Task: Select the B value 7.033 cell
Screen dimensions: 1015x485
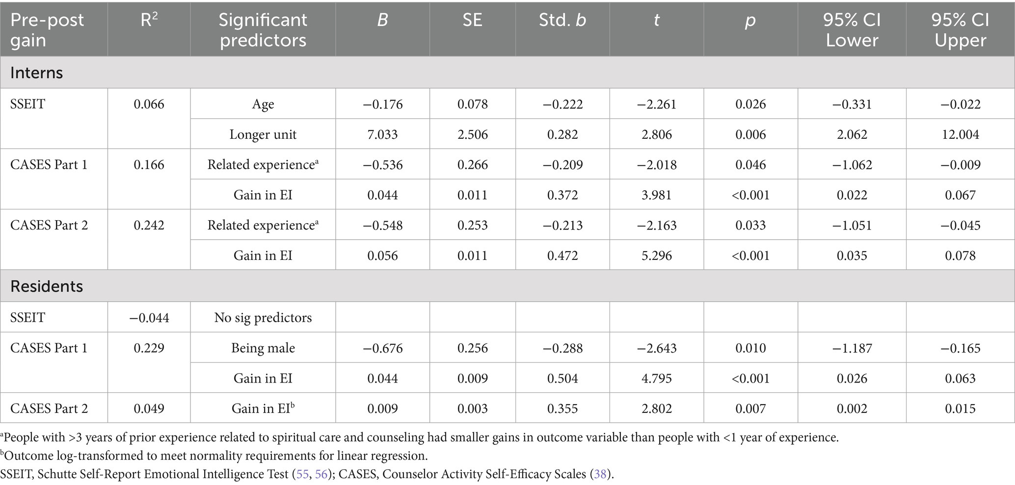Action: point(382,135)
